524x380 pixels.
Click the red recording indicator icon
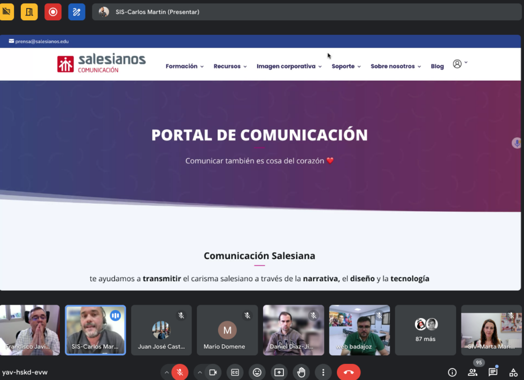coord(53,12)
